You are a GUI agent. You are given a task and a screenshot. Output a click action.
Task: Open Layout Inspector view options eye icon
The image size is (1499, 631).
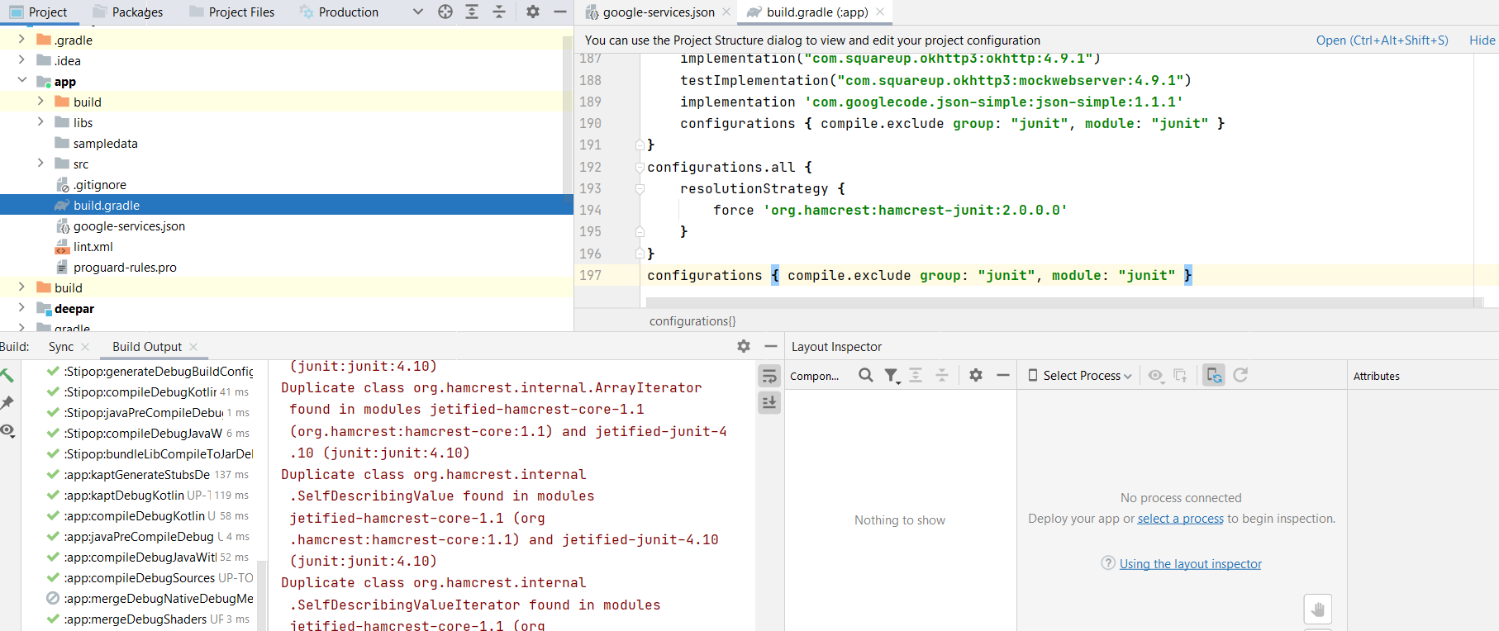pos(1156,375)
